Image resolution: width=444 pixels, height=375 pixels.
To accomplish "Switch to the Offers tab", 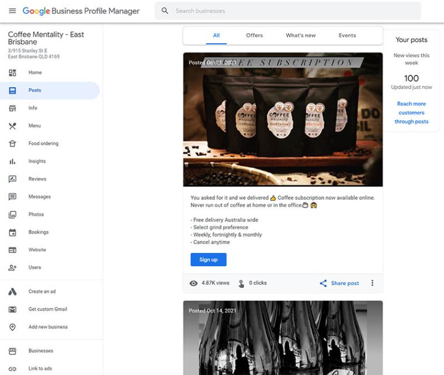I will [x=254, y=36].
